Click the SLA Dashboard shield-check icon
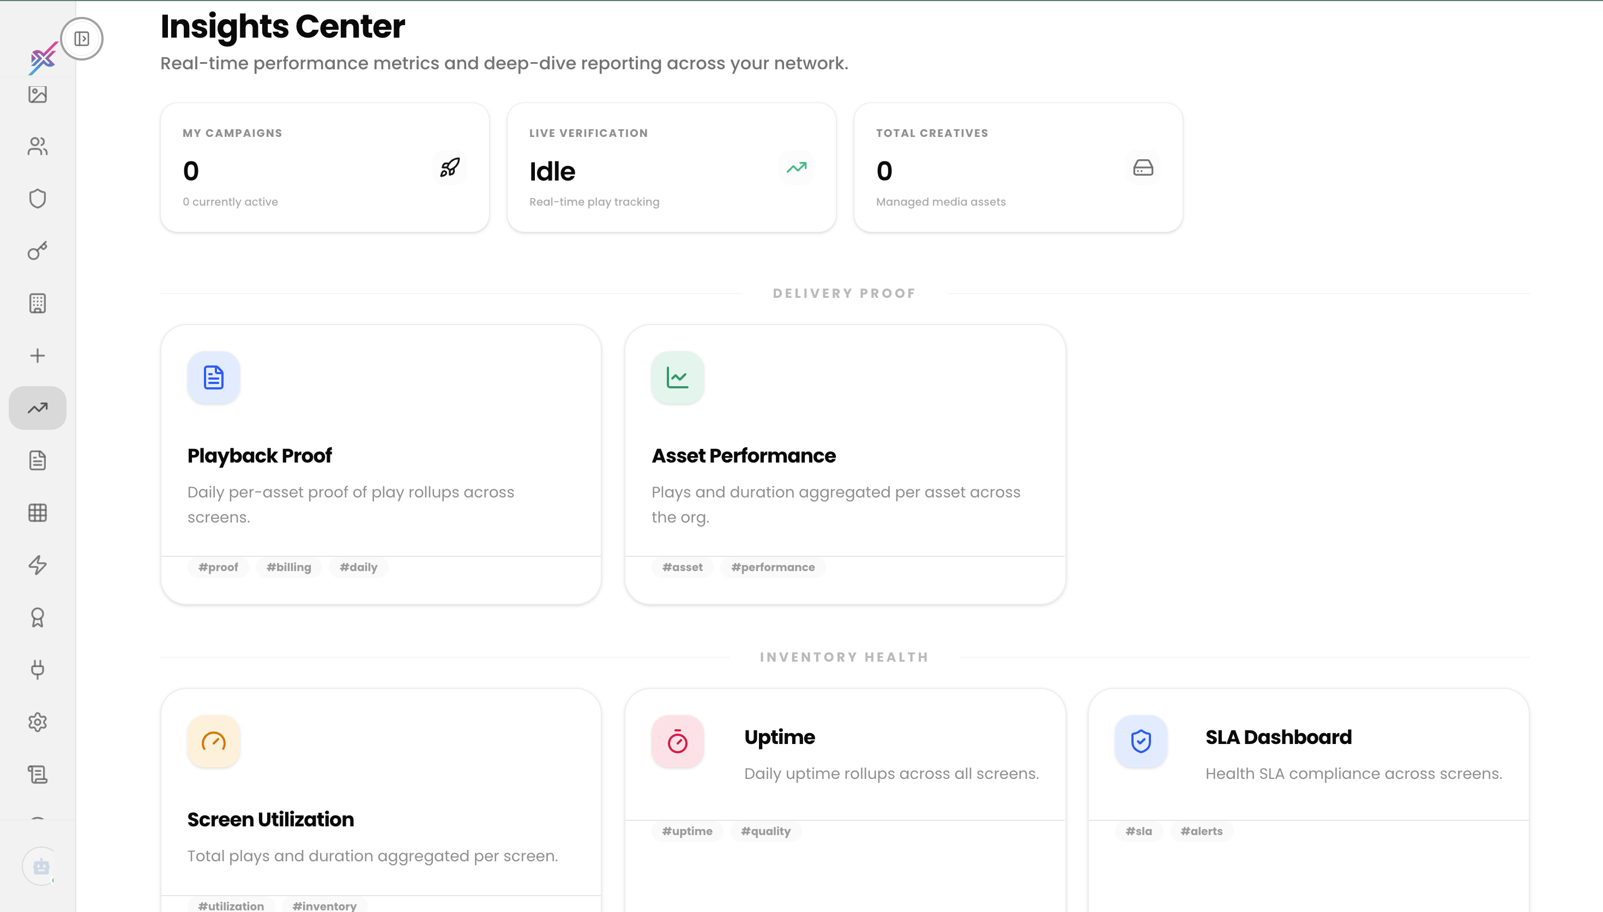 tap(1141, 742)
